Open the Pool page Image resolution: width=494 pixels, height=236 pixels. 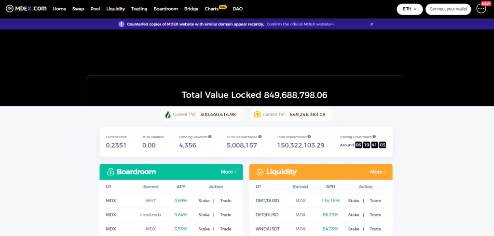click(95, 9)
